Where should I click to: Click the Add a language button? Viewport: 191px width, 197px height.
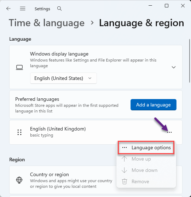[154, 105]
